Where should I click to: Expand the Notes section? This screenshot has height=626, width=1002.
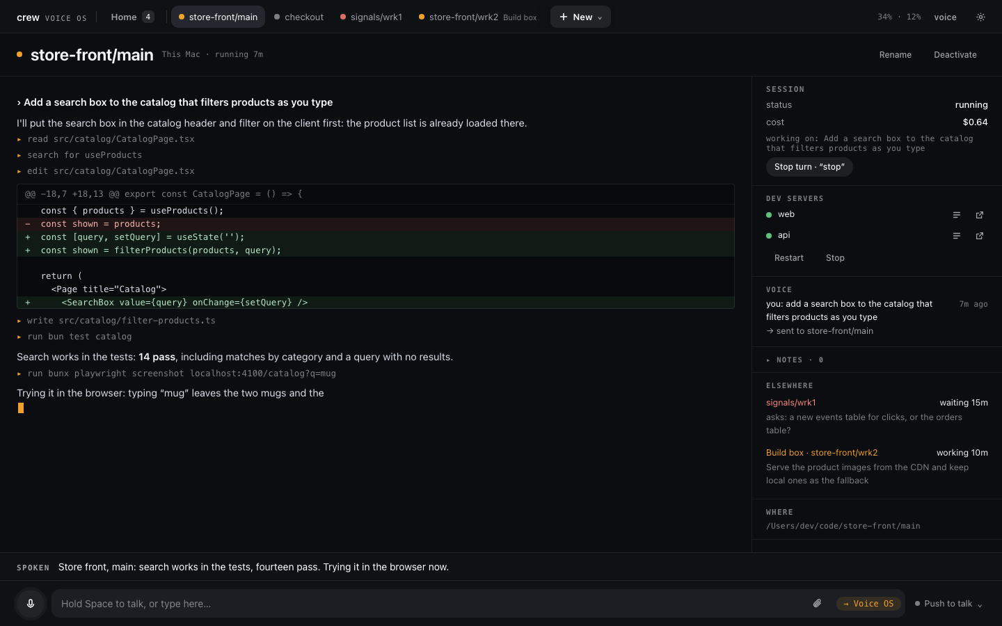tap(795, 360)
